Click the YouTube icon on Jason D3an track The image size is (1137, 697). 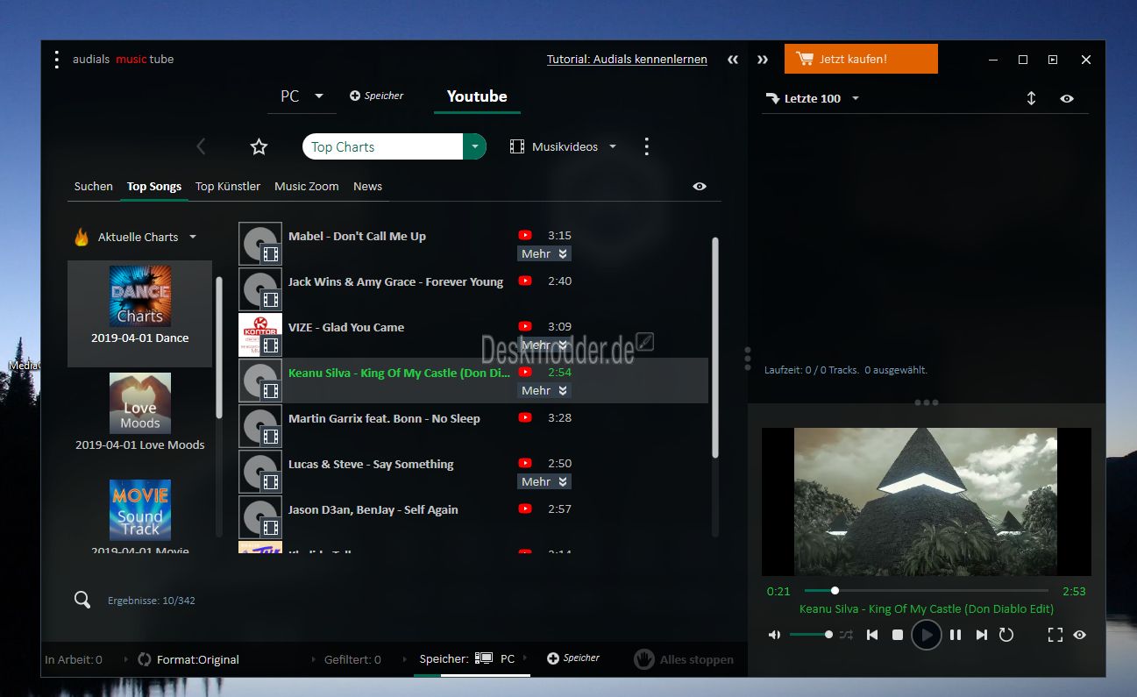(525, 509)
